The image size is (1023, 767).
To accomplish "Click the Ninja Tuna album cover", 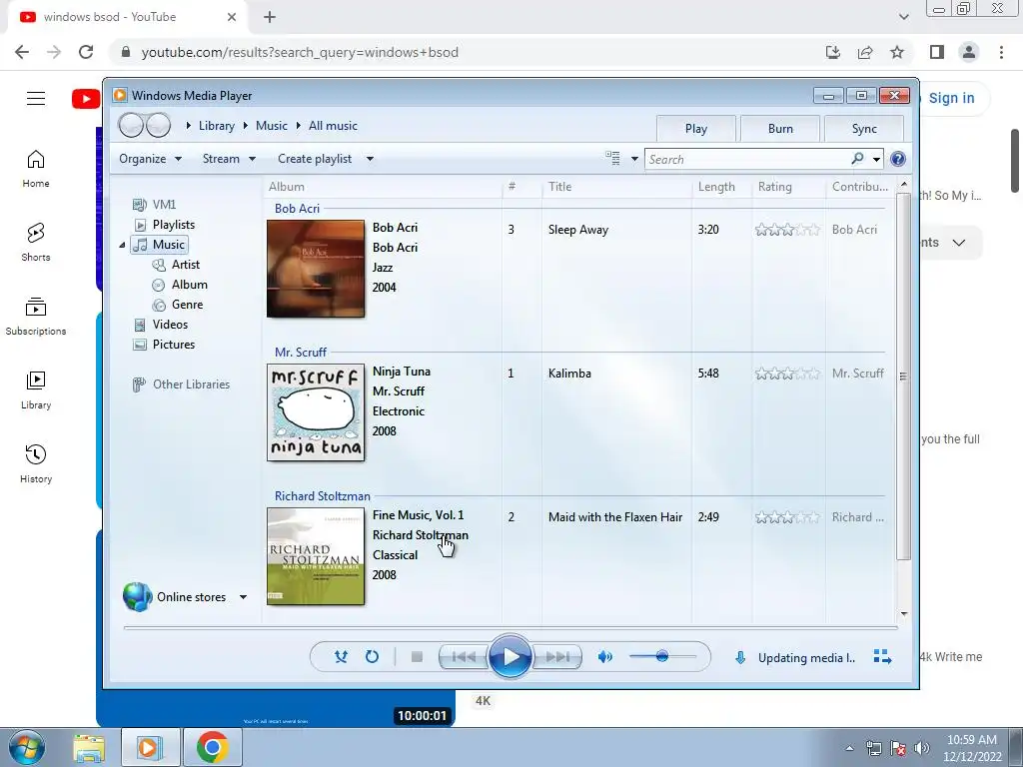I will [x=316, y=412].
